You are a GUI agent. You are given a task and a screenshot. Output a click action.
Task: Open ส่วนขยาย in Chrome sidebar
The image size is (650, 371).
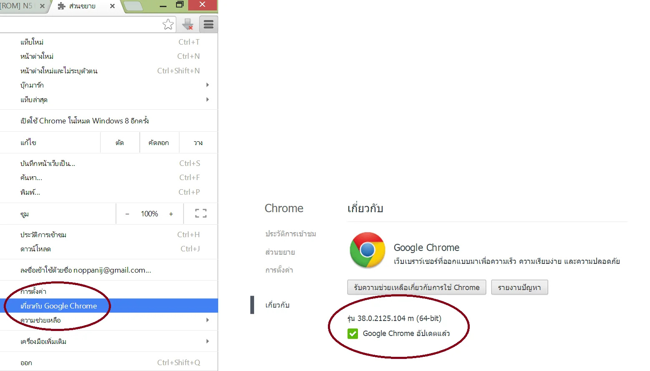[280, 252]
